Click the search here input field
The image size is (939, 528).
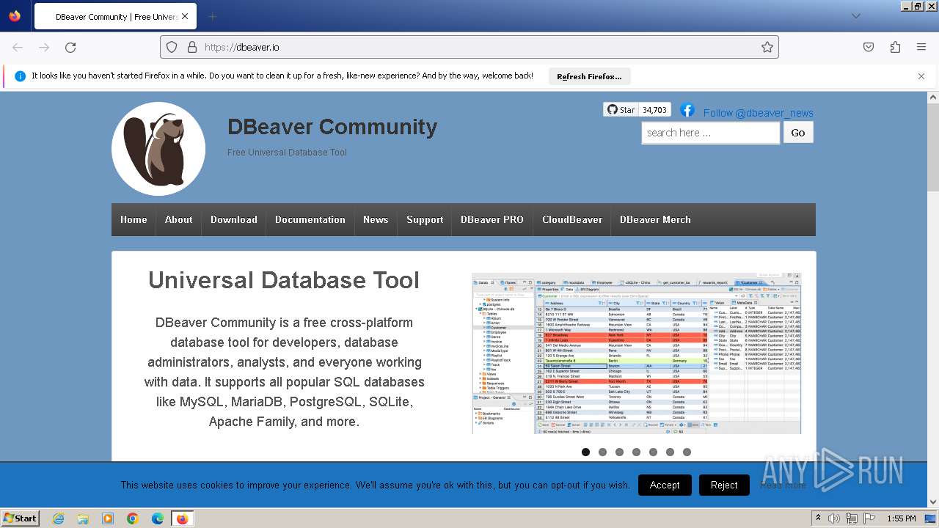click(710, 133)
